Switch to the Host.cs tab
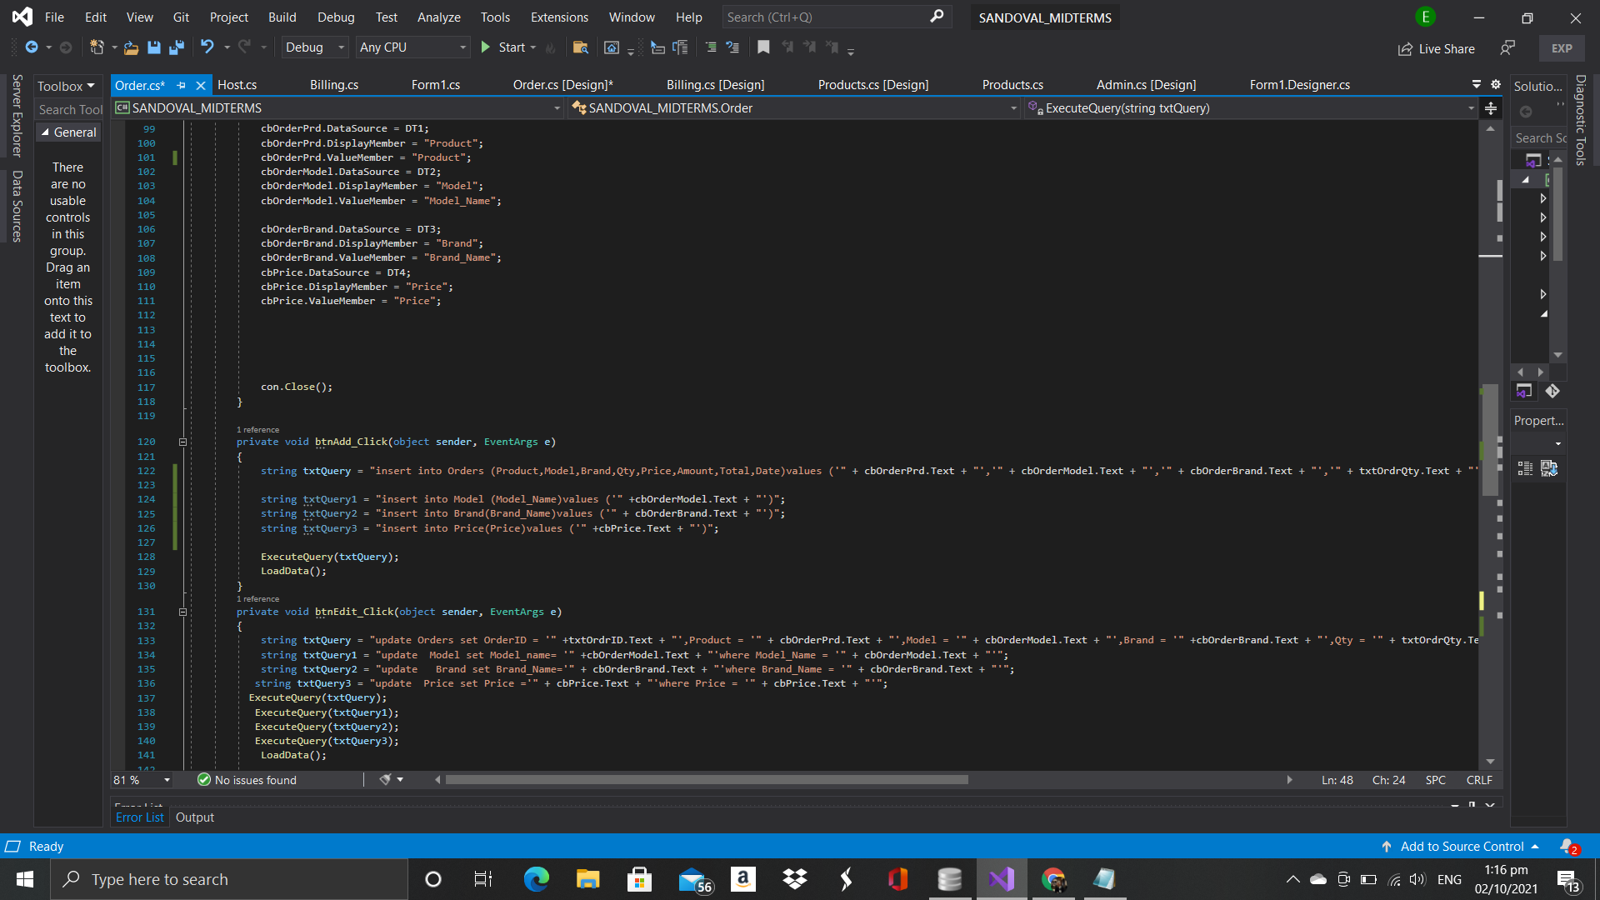The width and height of the screenshot is (1600, 900). 237,85
